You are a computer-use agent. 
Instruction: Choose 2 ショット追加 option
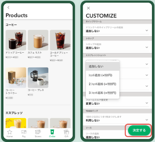tap(103, 84)
